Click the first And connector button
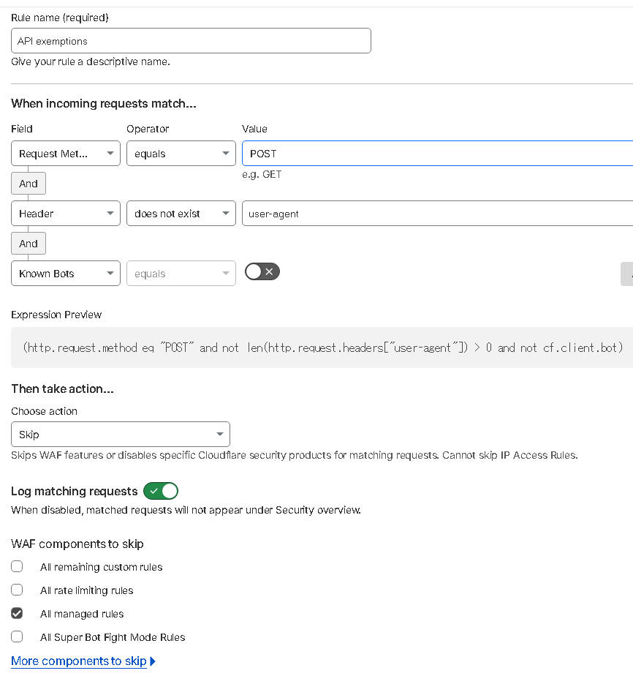 29,184
